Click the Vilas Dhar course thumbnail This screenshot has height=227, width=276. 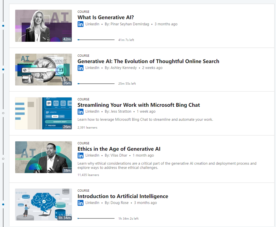click(x=43, y=157)
